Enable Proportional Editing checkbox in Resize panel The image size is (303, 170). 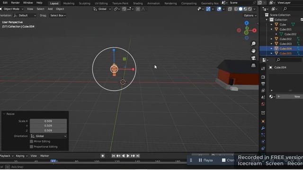(x=31, y=147)
